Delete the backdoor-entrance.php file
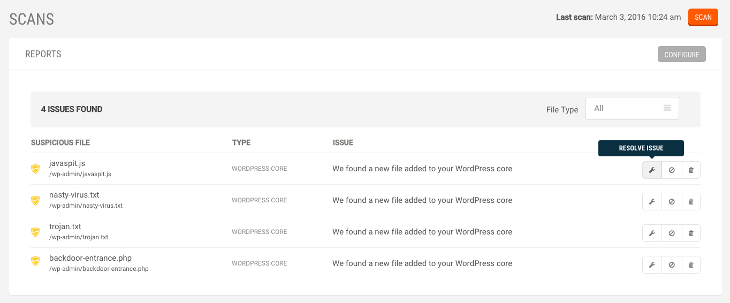Image resolution: width=730 pixels, height=303 pixels. click(x=691, y=265)
